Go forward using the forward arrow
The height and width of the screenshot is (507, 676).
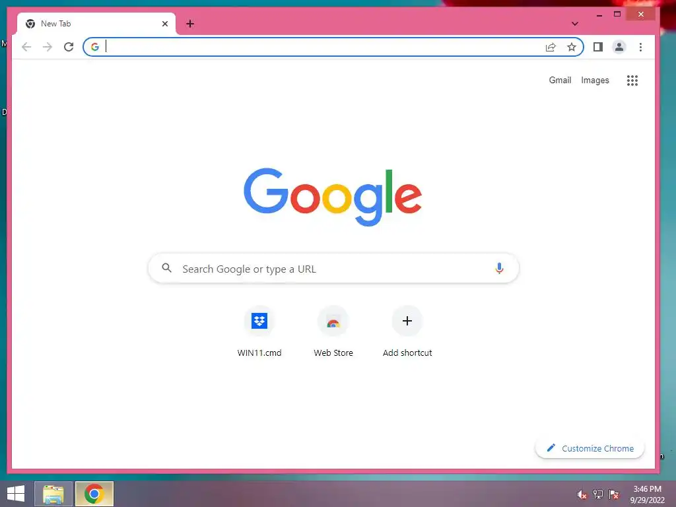(48, 47)
